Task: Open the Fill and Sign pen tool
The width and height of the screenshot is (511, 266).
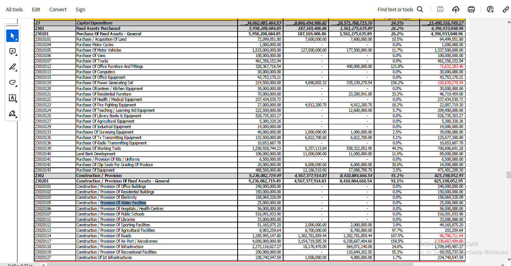Action: click(x=12, y=114)
